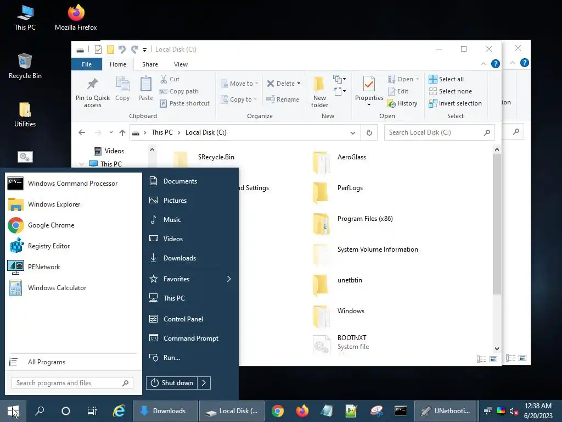Screen dimensions: 562x422
Task: Open the Delete dropdown arrow
Action: (x=299, y=84)
